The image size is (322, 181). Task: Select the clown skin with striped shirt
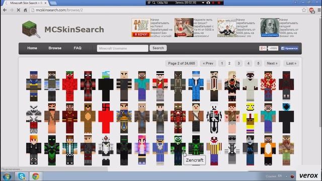coord(214,150)
